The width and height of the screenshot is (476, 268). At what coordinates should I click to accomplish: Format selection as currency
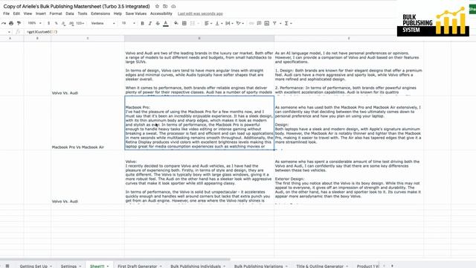[48, 23]
